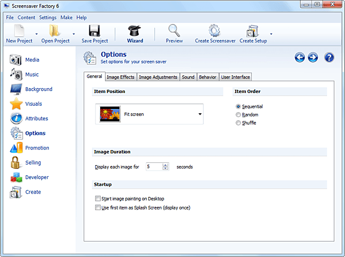Screen dimensions: 345x257
Task: Click the Options header gear icon
Action: [x=89, y=58]
